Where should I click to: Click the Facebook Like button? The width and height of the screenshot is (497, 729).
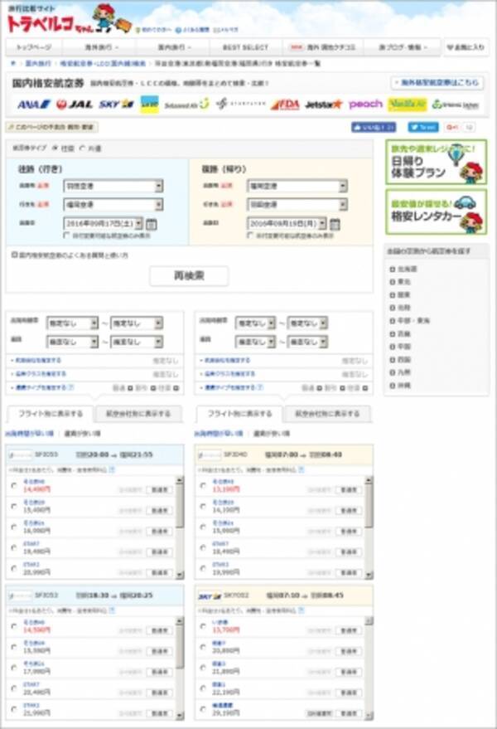click(374, 127)
